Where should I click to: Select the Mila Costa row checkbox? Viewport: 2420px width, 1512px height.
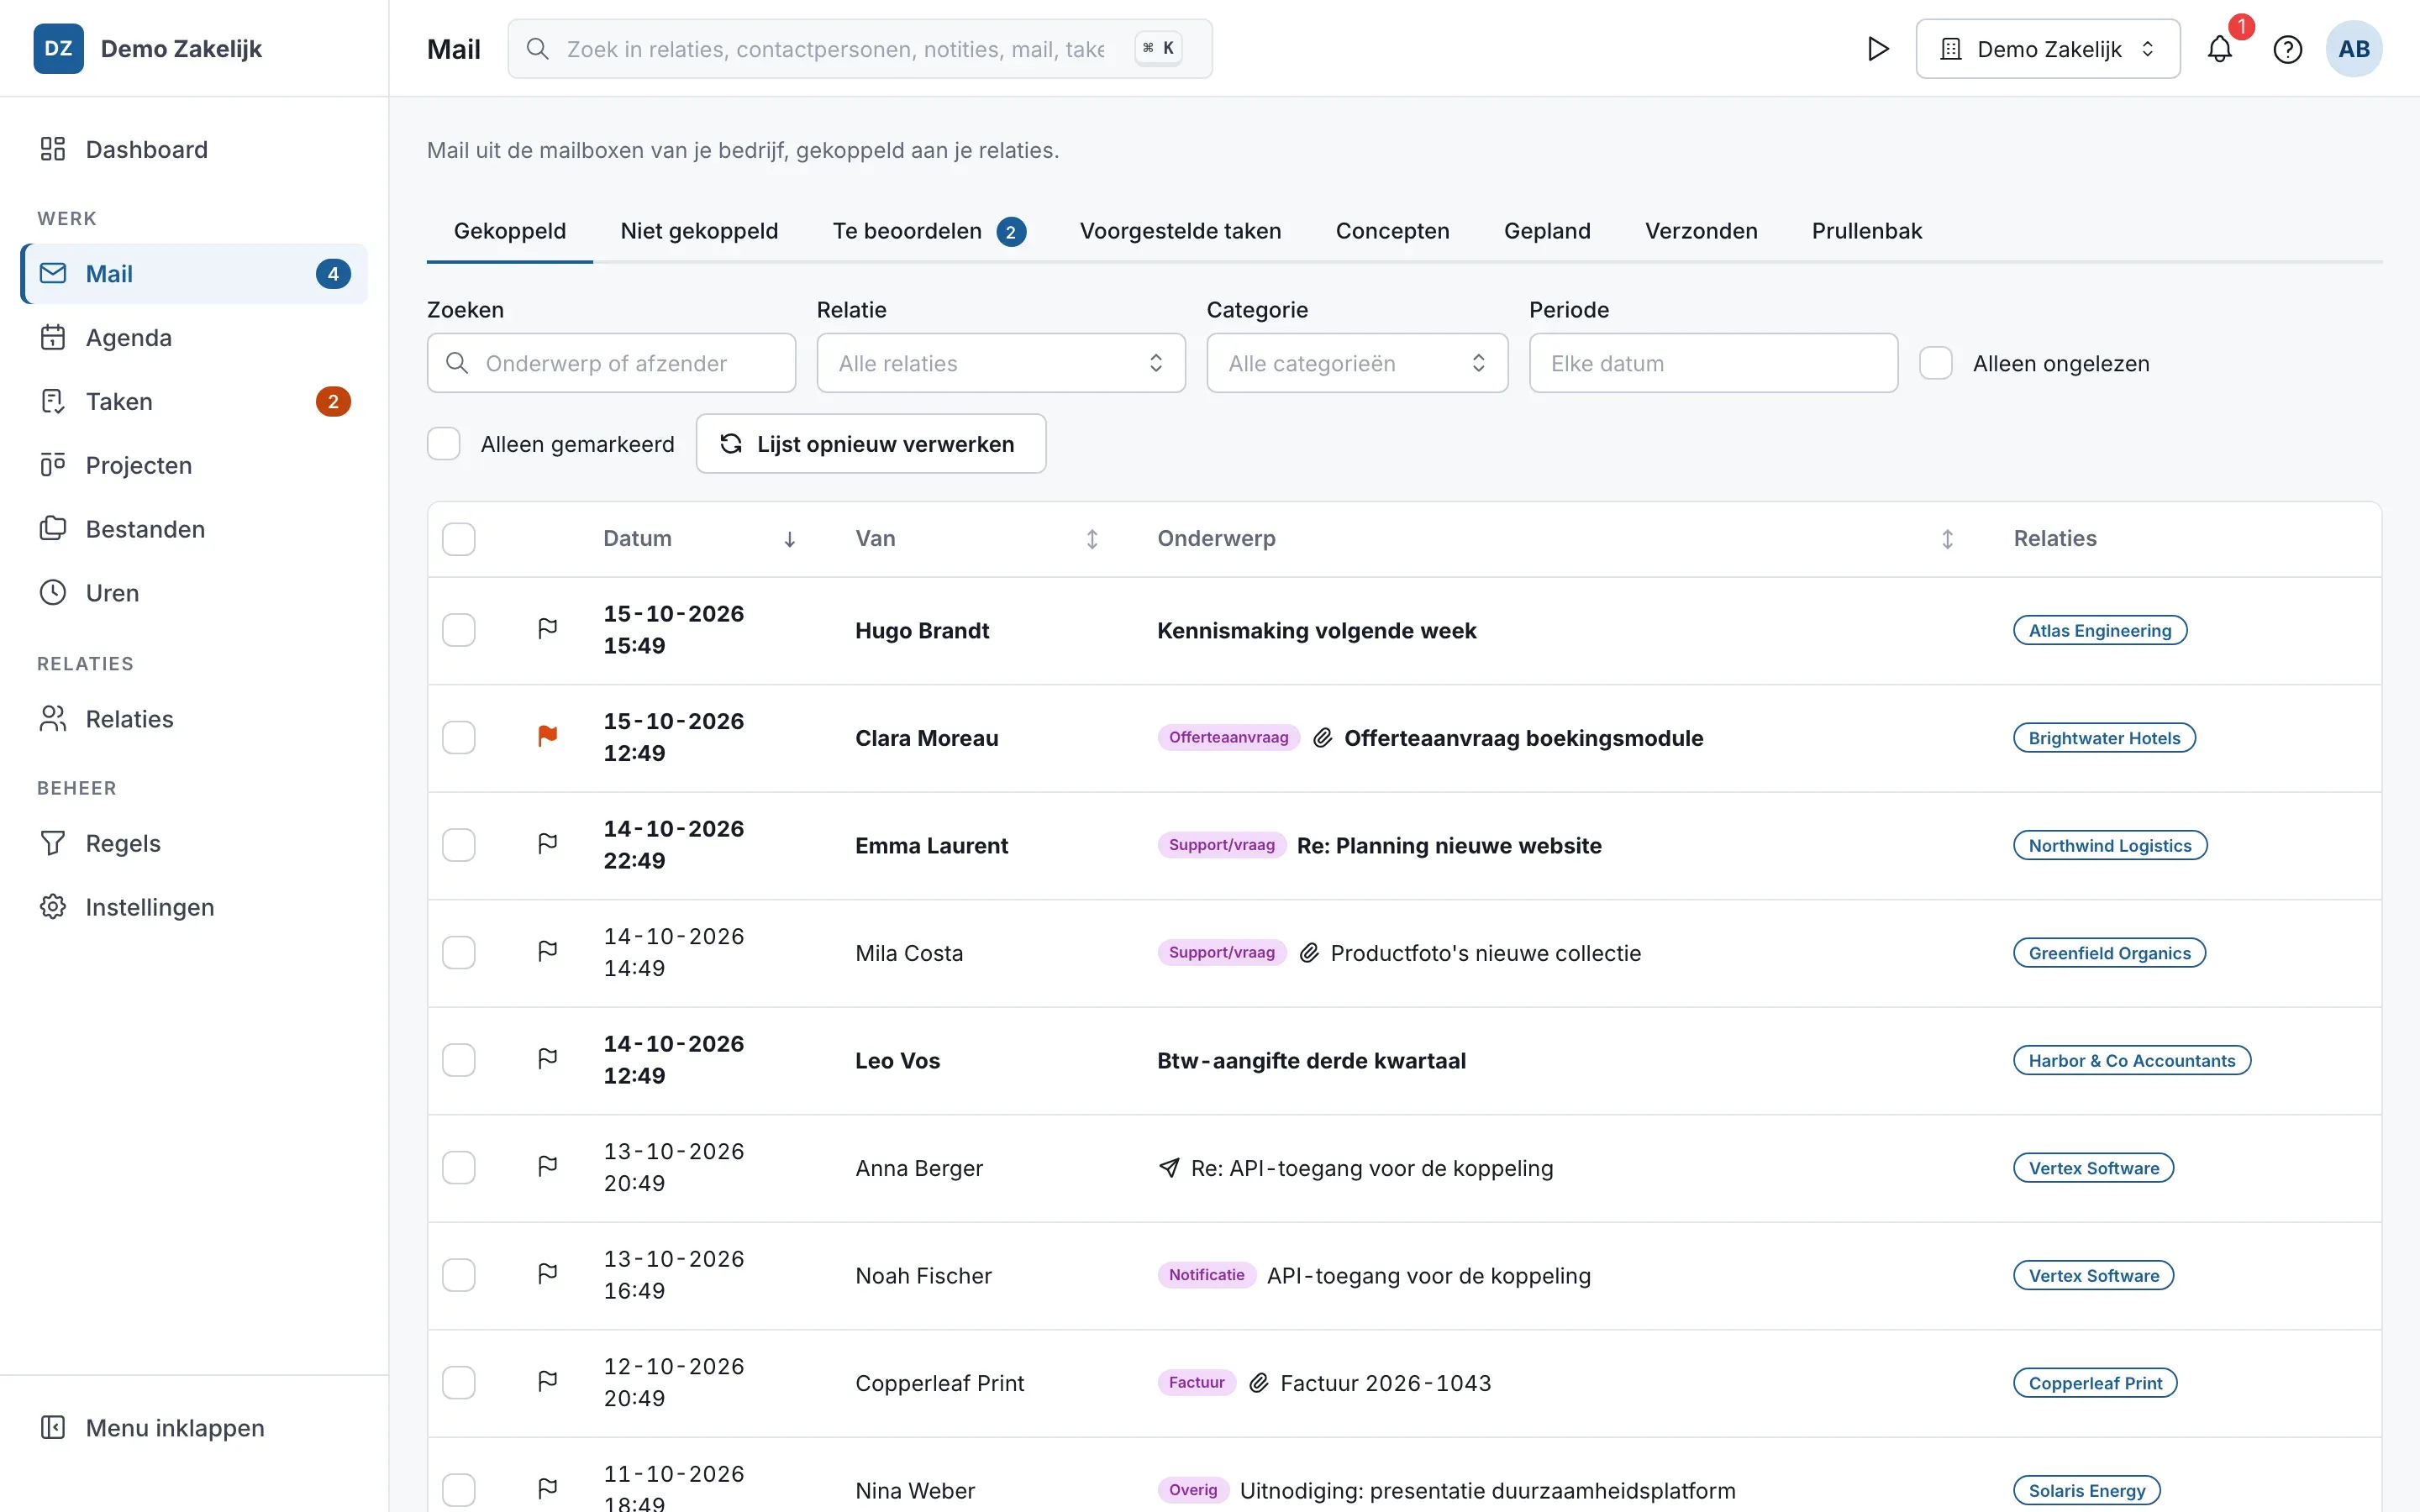coord(459,952)
